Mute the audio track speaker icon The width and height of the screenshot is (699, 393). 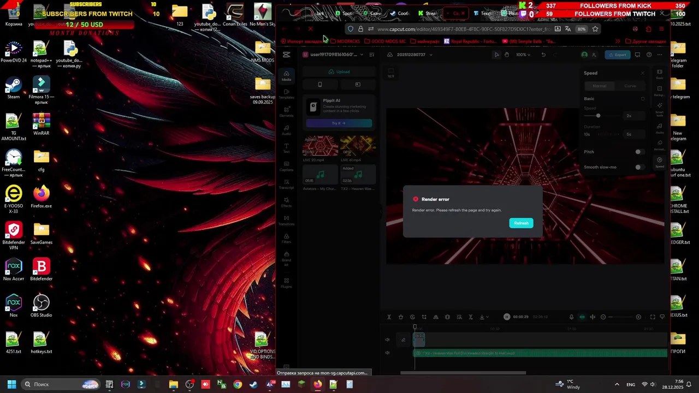[x=387, y=353]
